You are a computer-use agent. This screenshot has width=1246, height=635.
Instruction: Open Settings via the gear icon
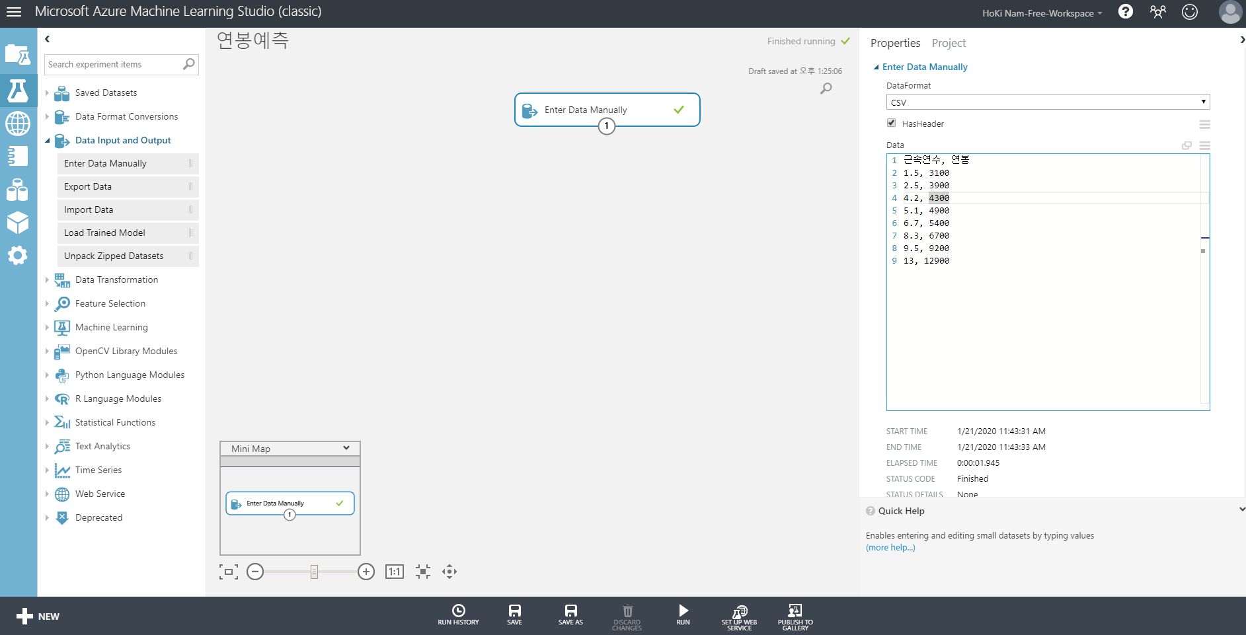coord(19,256)
